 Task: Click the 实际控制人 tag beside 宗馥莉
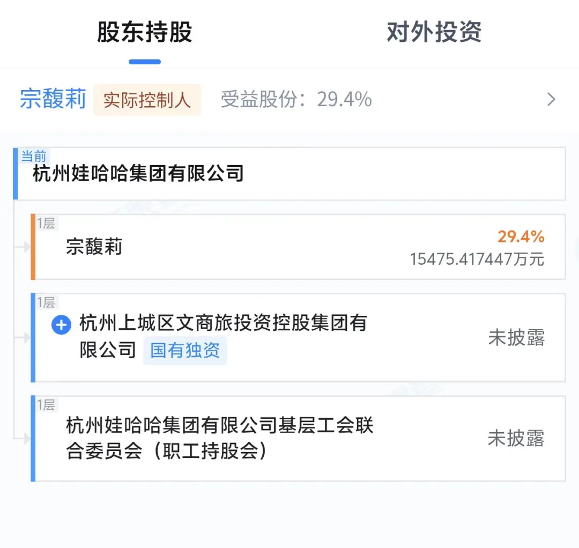click(147, 100)
